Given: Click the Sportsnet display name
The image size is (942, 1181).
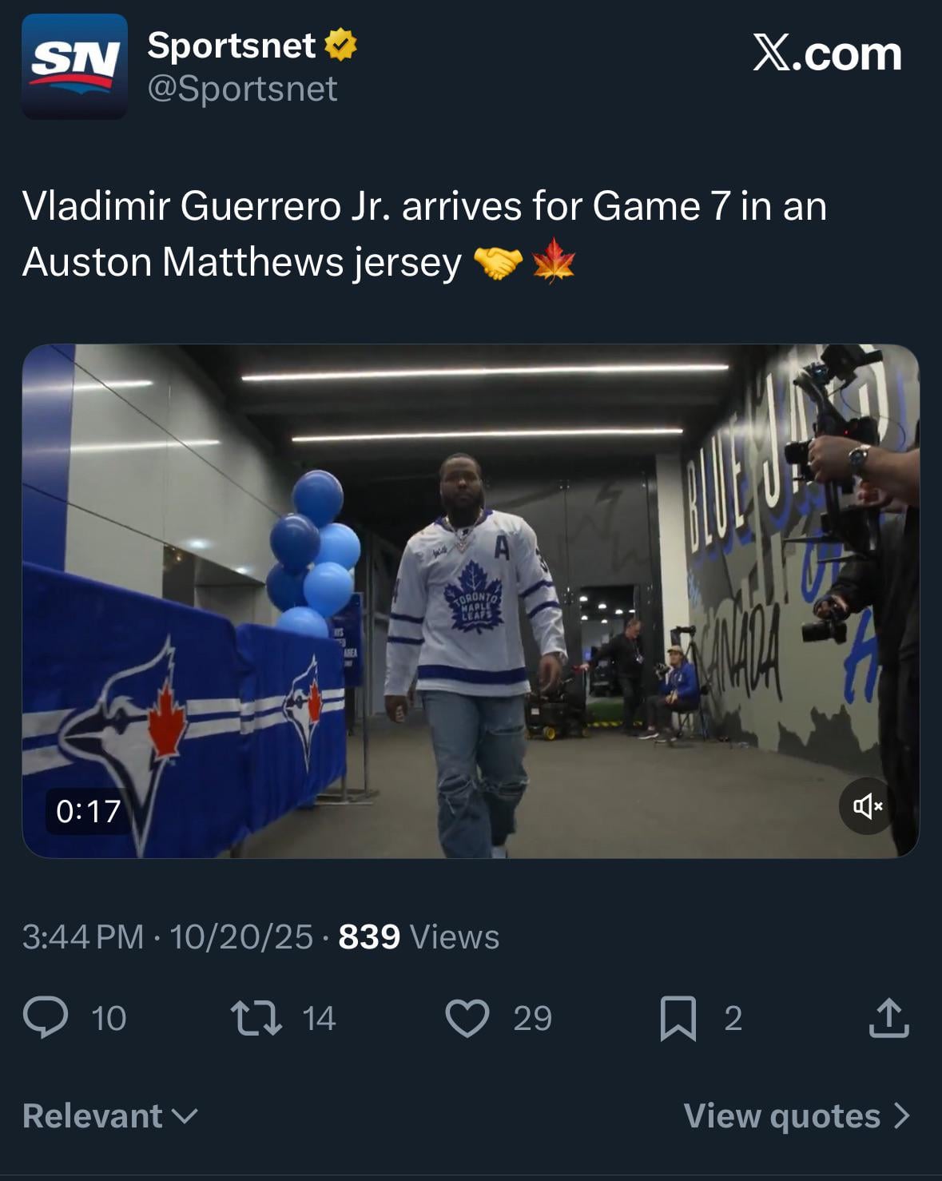Looking at the screenshot, I should [x=232, y=45].
